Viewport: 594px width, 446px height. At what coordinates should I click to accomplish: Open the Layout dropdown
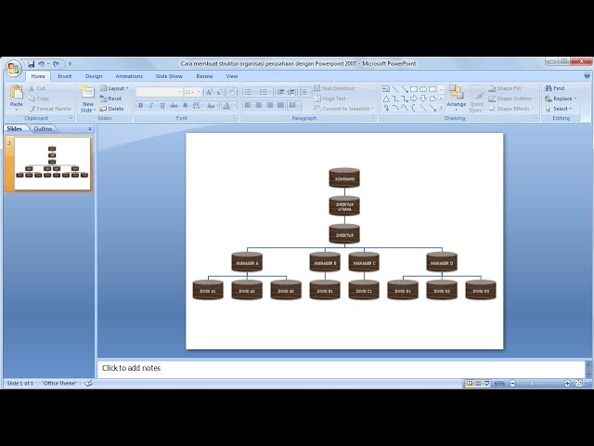[x=116, y=88]
